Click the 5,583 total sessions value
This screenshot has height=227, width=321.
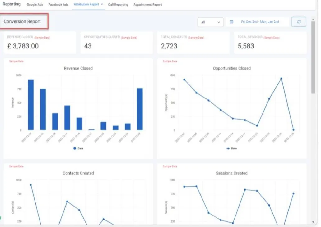point(246,46)
